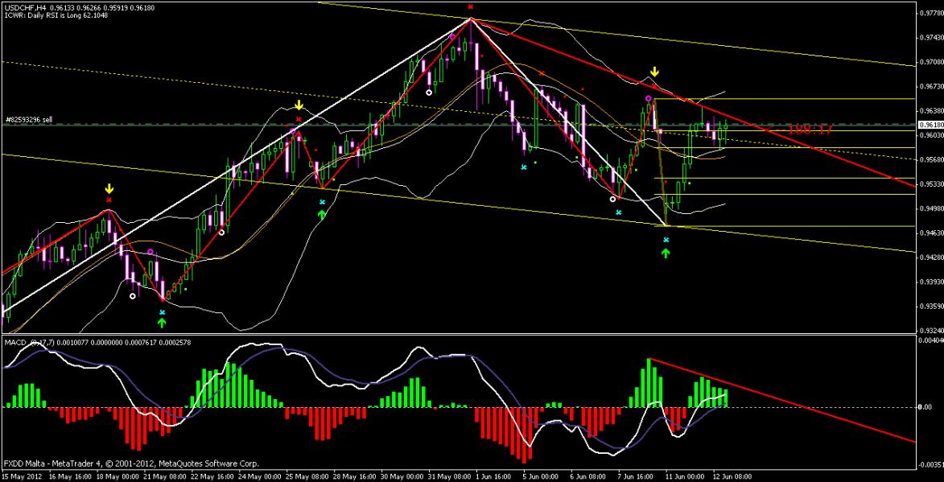944x482 pixels.
Task: Select cyan X above the rightmost green arrow
Action: [666, 240]
